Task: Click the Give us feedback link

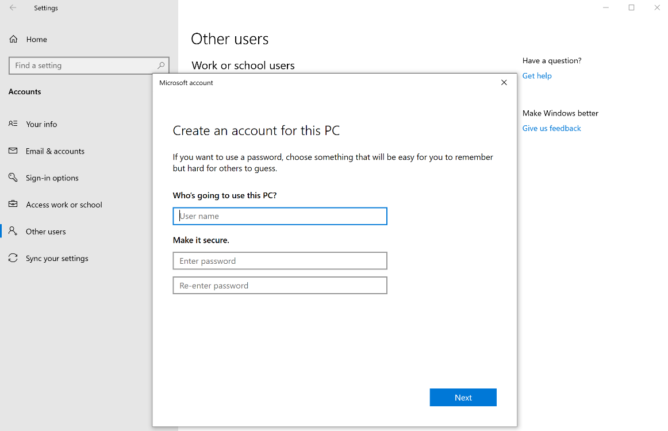Action: point(551,128)
